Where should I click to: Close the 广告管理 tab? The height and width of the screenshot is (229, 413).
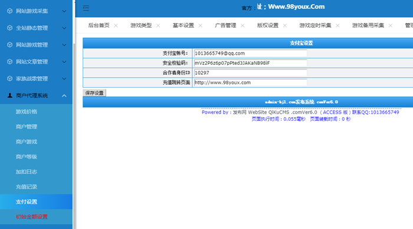(242, 25)
